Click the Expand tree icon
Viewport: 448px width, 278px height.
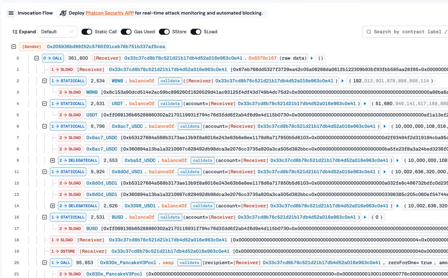click(x=15, y=32)
